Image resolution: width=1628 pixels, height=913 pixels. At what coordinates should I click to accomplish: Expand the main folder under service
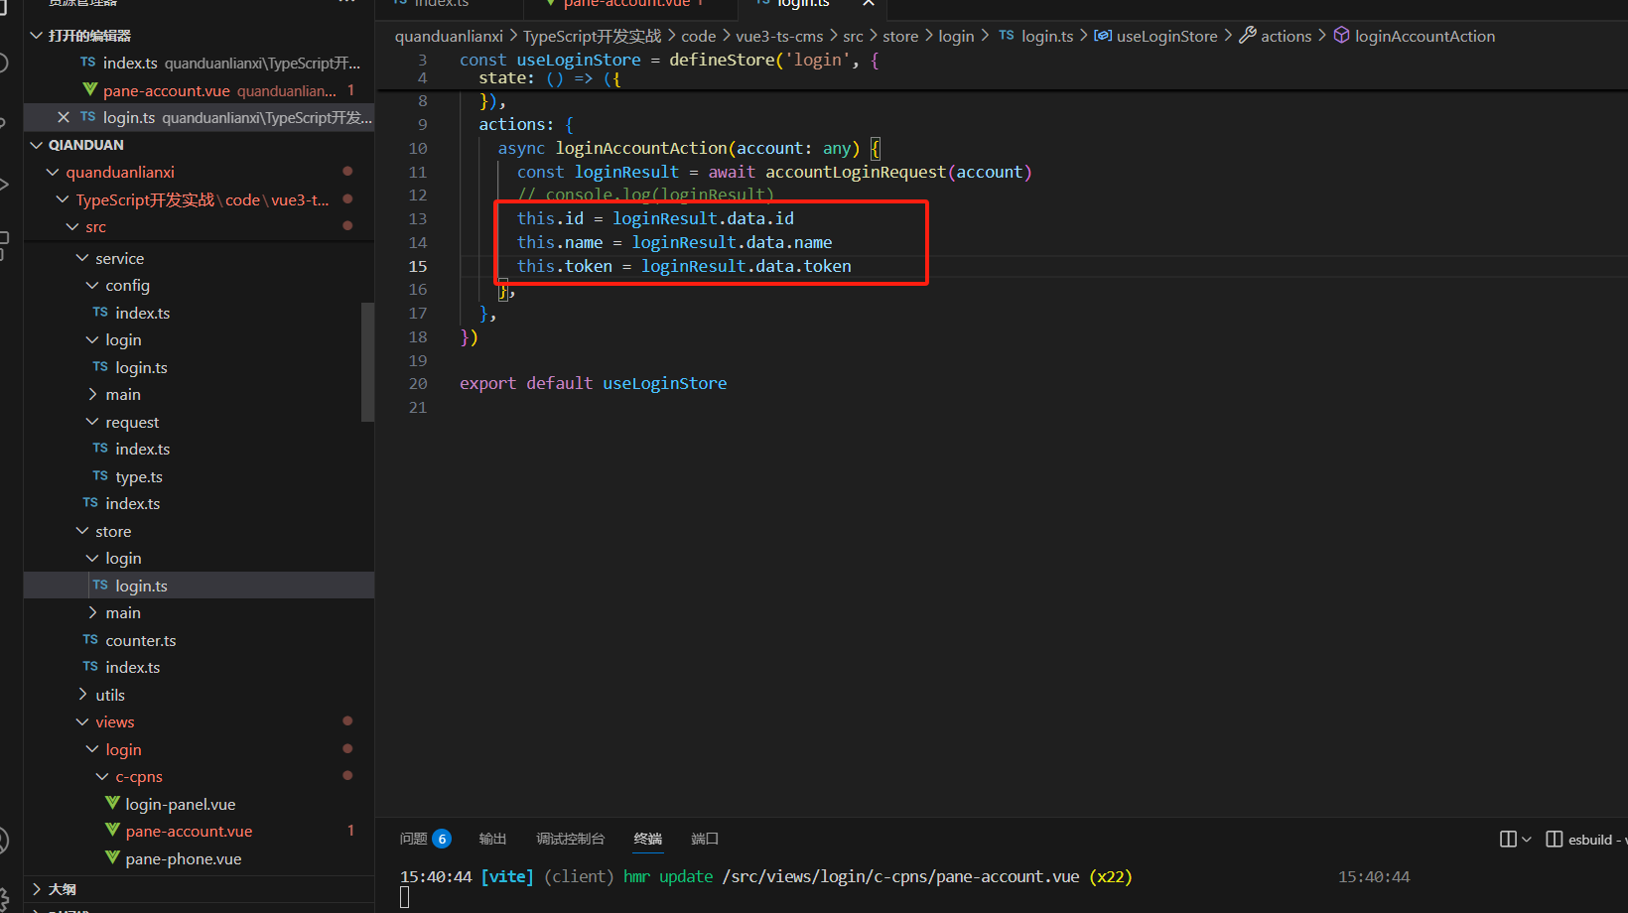pyautogui.click(x=92, y=395)
